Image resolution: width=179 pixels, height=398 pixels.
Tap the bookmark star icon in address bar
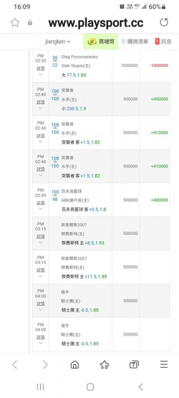pyautogui.click(x=15, y=23)
